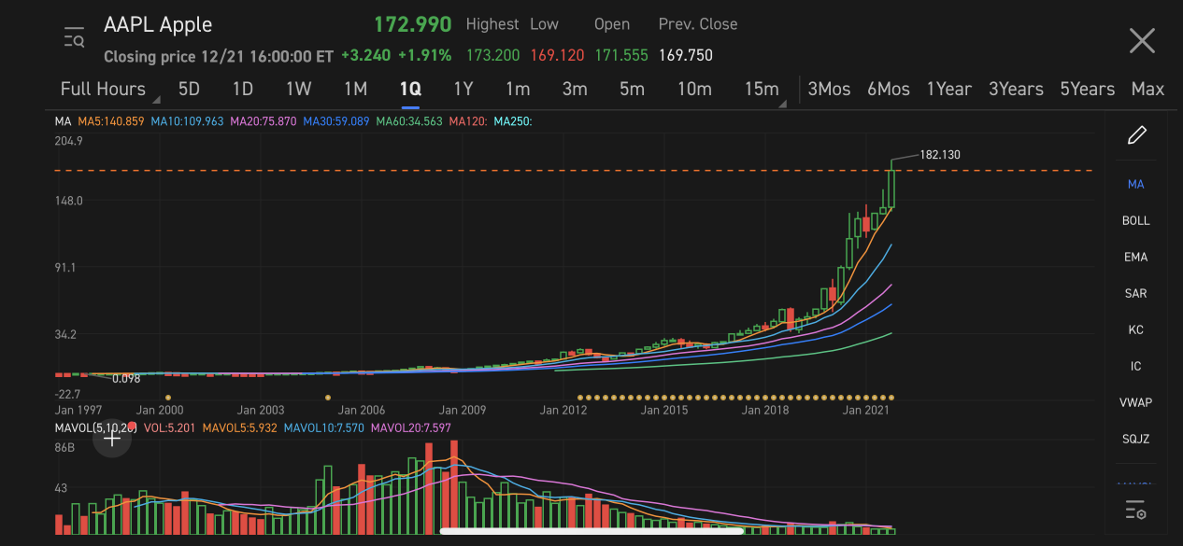Image resolution: width=1183 pixels, height=546 pixels.
Task: Click the MA5:140.859 legend value
Action: (x=110, y=121)
